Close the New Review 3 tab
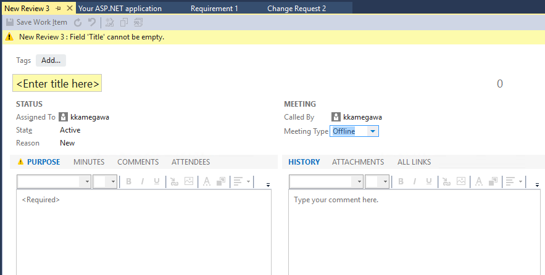Image resolution: width=545 pixels, height=275 pixels. pos(70,8)
